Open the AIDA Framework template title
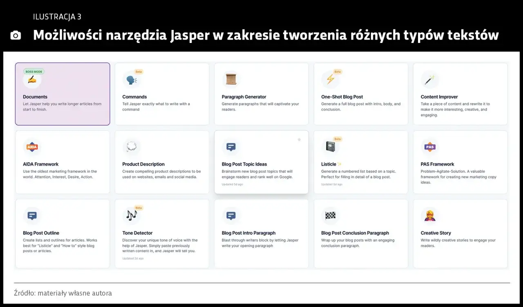Viewport: 523px width, 307px height. coord(41,164)
